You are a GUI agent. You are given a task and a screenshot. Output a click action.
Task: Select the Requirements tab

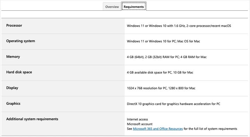134,7
